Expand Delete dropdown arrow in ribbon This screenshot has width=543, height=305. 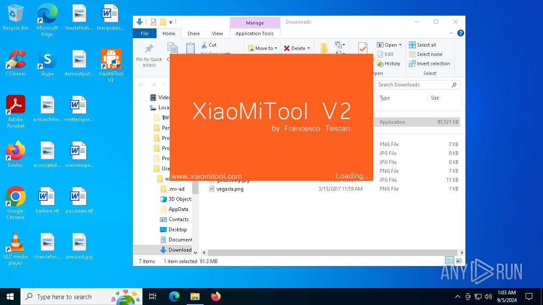point(308,48)
